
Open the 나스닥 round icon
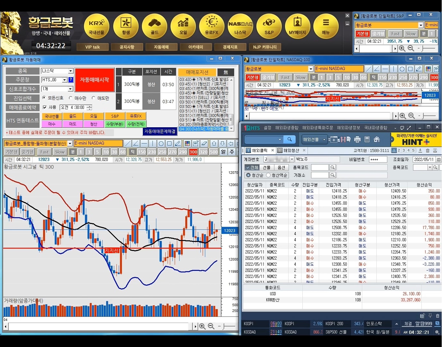[x=240, y=26]
